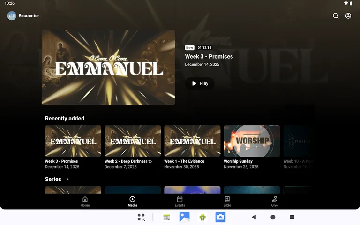This screenshot has width=360, height=225.
Task: Click the November 30, 2025 date text
Action: click(181, 167)
